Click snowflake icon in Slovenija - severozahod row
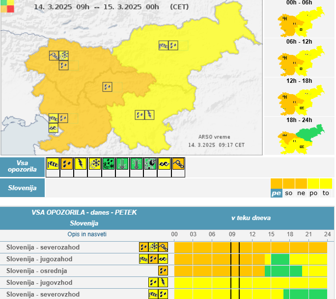The height and width of the screenshot is (299, 336). point(154,247)
